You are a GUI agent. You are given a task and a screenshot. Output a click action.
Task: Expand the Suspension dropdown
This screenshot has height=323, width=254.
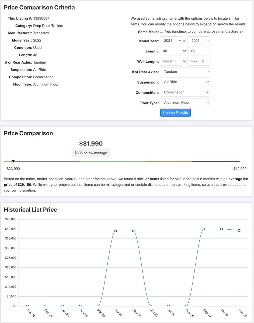tap(185, 82)
